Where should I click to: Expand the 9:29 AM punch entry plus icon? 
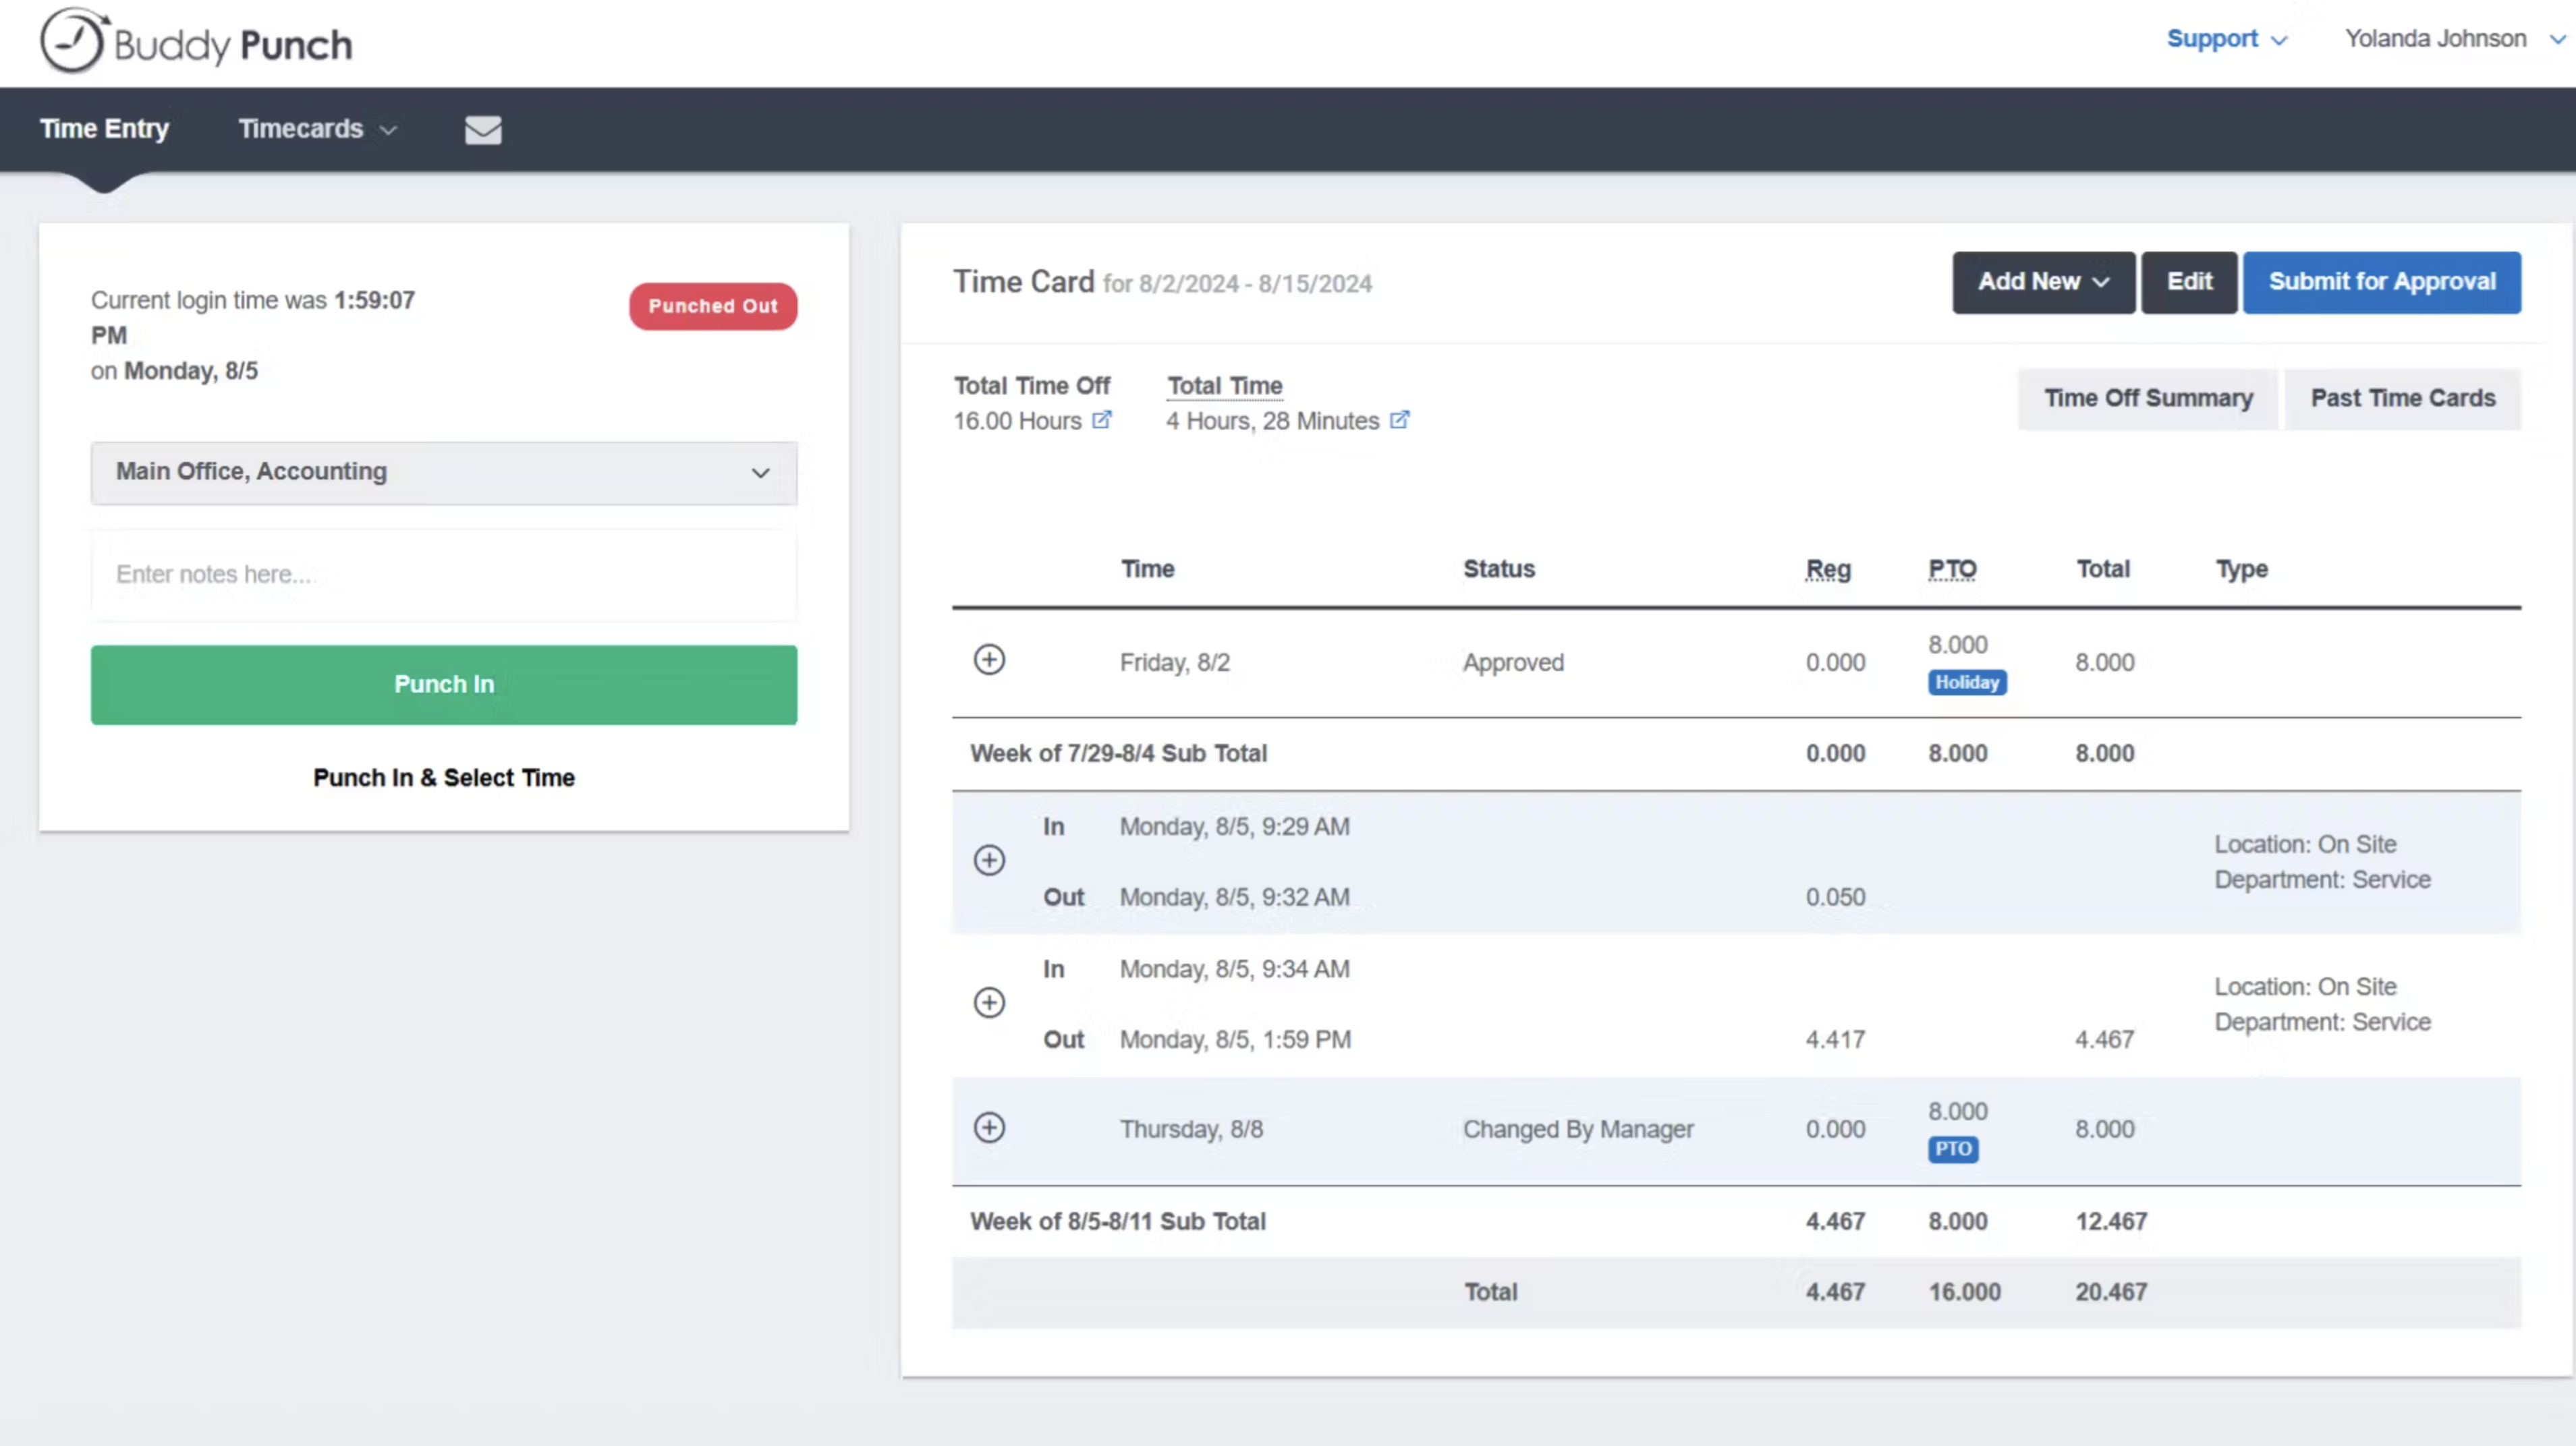coord(989,861)
